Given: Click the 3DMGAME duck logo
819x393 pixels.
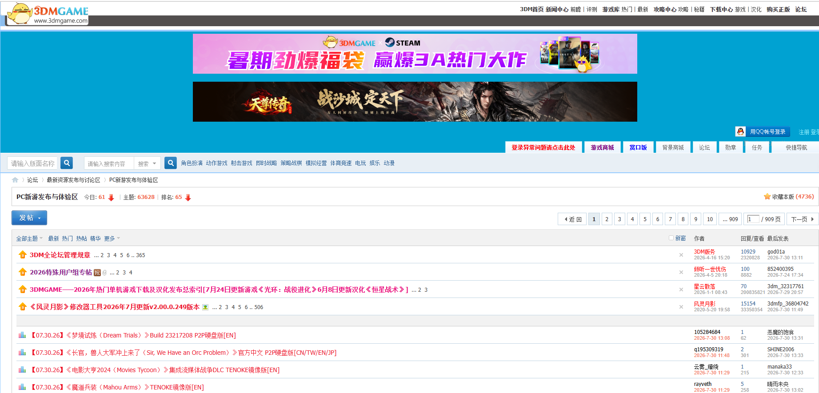Looking at the screenshot, I should click(x=48, y=13).
